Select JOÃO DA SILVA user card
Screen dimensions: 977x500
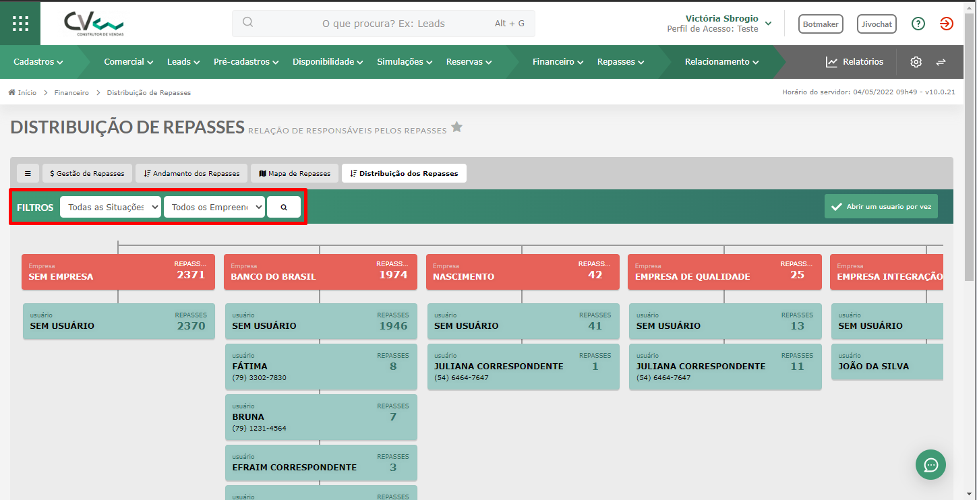tap(887, 361)
